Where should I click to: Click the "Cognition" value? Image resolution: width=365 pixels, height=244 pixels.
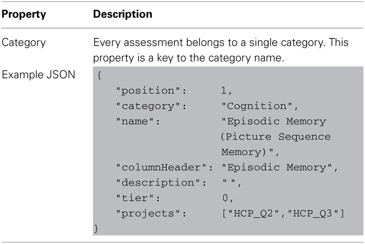(259, 106)
